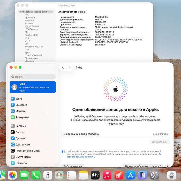Open System Settings gear in Dock

click(154, 175)
